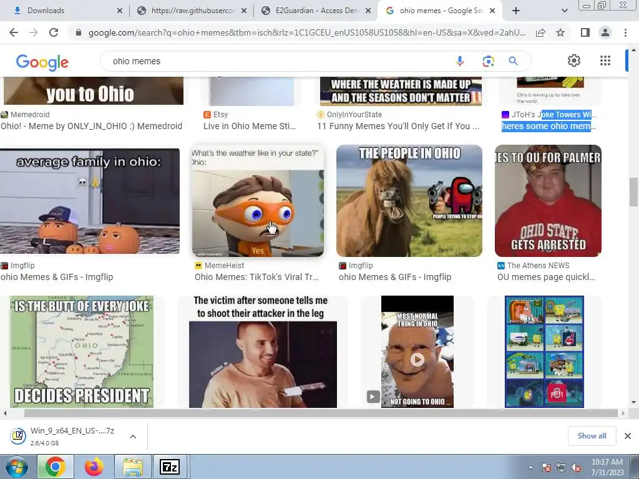Share this page via share icon
This screenshot has height=479, width=639.
[x=540, y=32]
